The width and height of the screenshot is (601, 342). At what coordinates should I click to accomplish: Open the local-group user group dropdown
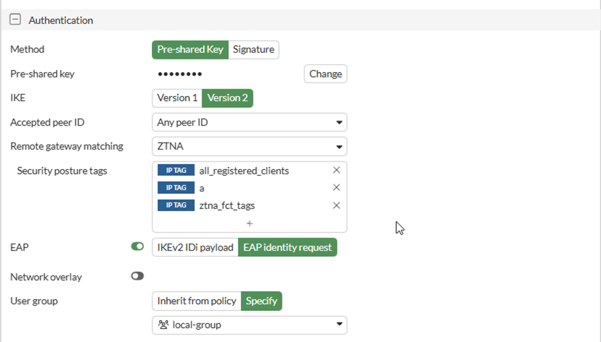[249, 325]
